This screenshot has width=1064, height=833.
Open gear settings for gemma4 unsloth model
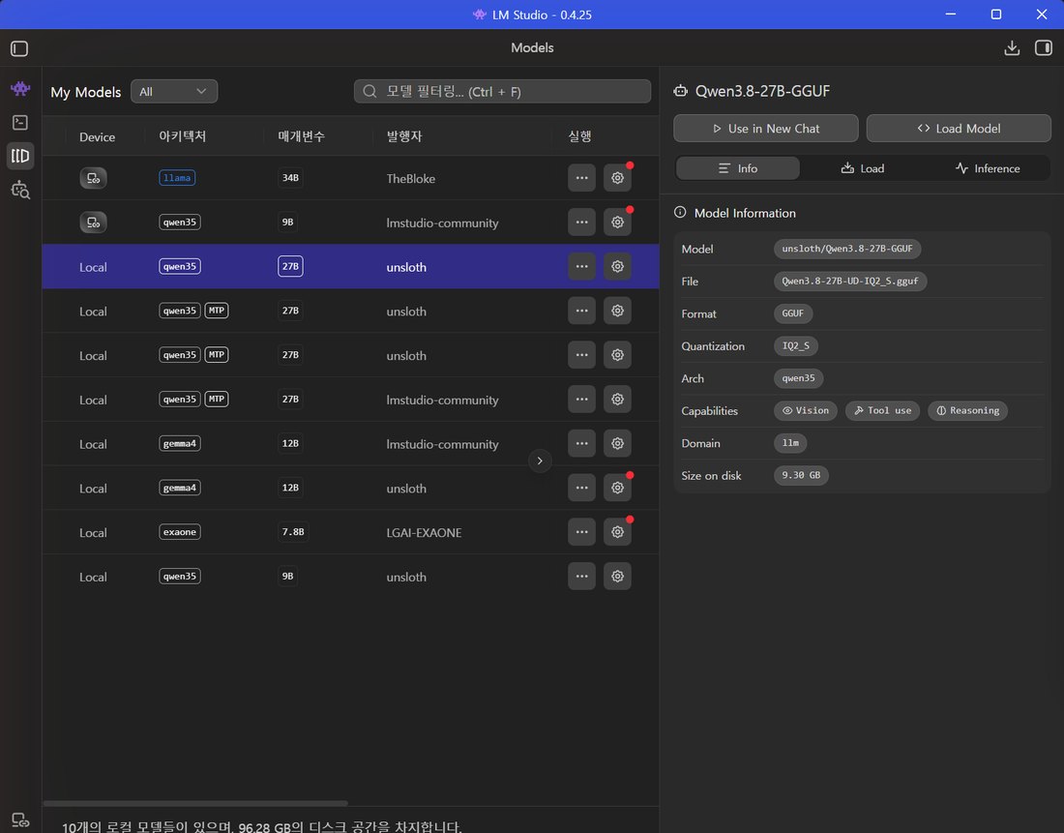click(x=617, y=488)
